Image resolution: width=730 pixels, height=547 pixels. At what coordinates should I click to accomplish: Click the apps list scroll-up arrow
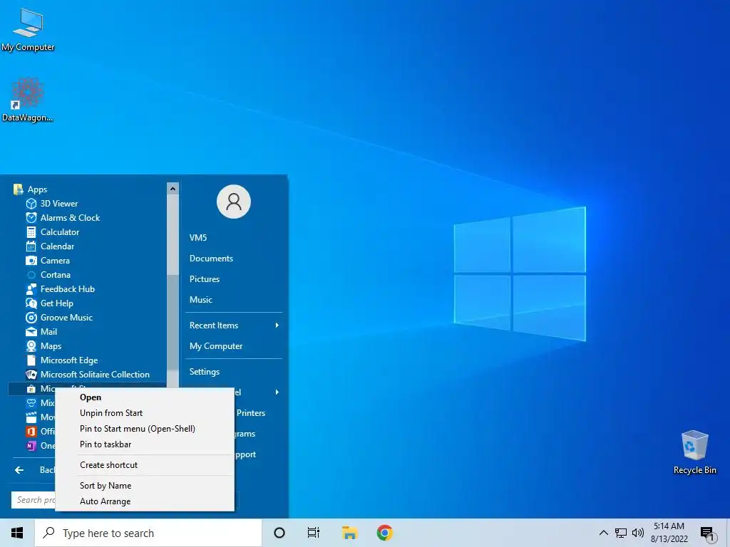173,188
